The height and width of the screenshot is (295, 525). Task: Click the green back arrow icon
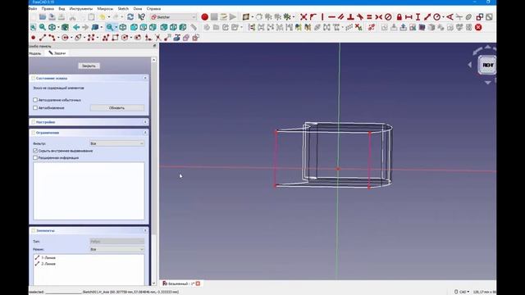[76, 27]
